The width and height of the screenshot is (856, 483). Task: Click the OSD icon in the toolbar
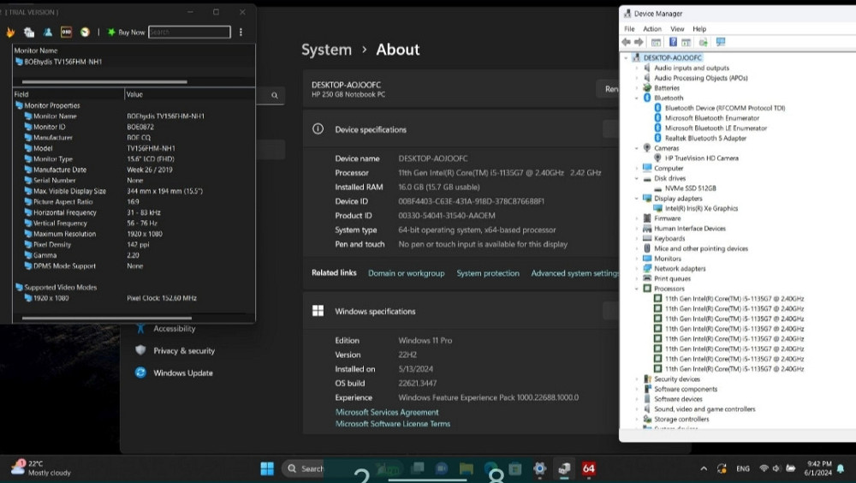click(x=66, y=33)
